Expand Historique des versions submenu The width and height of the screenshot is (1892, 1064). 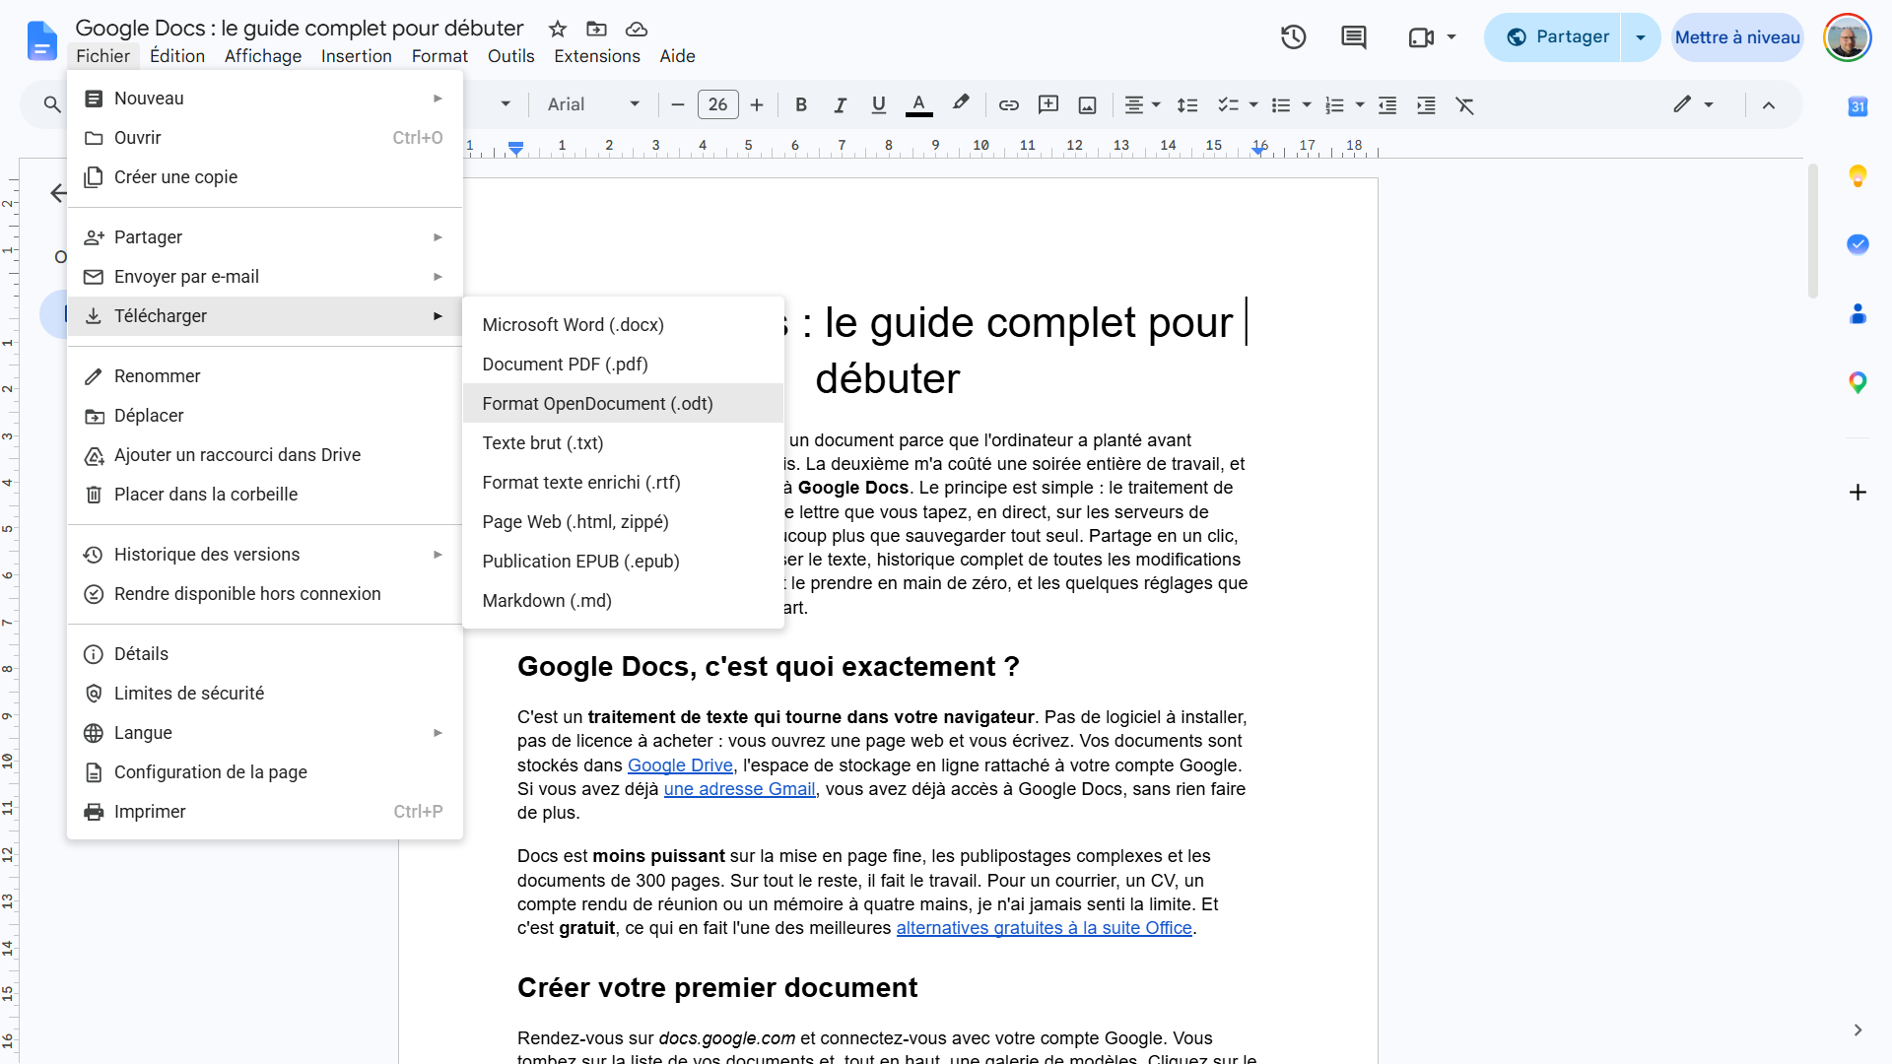(x=265, y=555)
